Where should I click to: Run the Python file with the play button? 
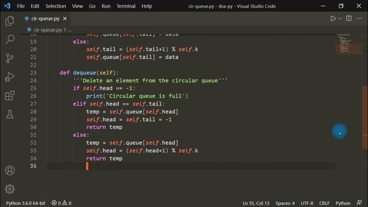pyautogui.click(x=333, y=18)
